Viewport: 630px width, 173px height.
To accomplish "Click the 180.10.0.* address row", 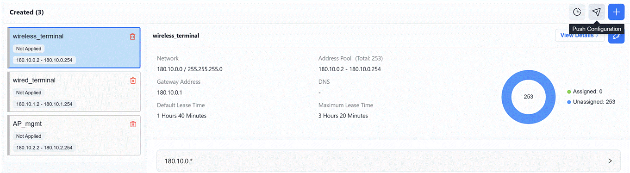I will (388, 161).
